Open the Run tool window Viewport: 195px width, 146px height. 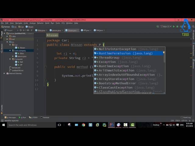pos(22,117)
